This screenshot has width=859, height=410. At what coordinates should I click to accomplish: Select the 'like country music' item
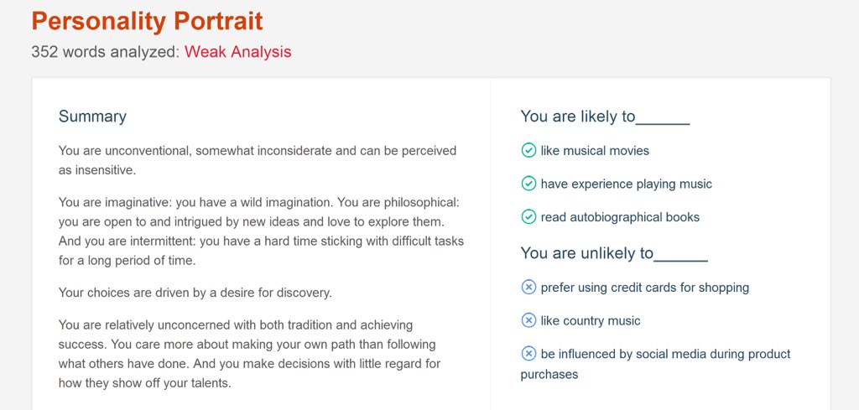coord(591,321)
